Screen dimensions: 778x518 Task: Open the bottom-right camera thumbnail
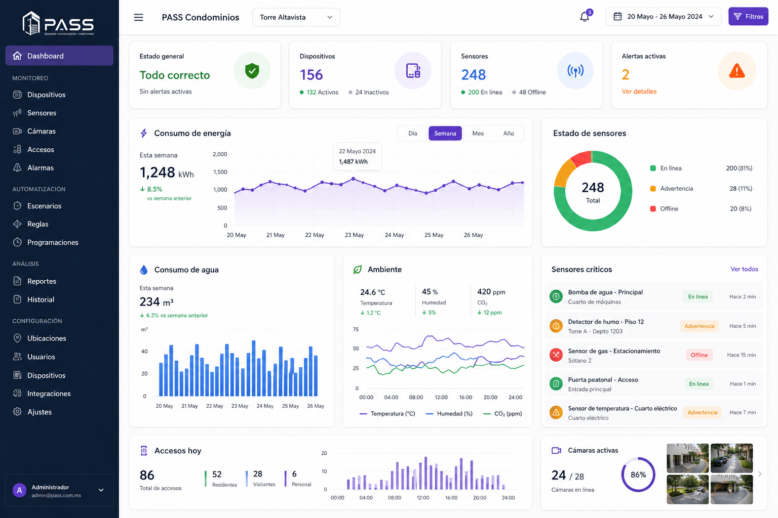coord(731,490)
